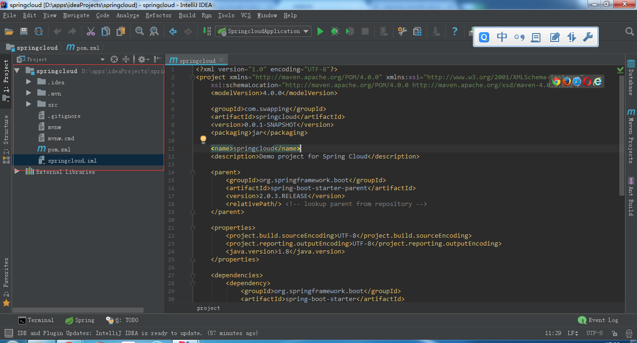The height and width of the screenshot is (343, 637).
Task: Close the springcloud editor tab
Action: pos(222,60)
